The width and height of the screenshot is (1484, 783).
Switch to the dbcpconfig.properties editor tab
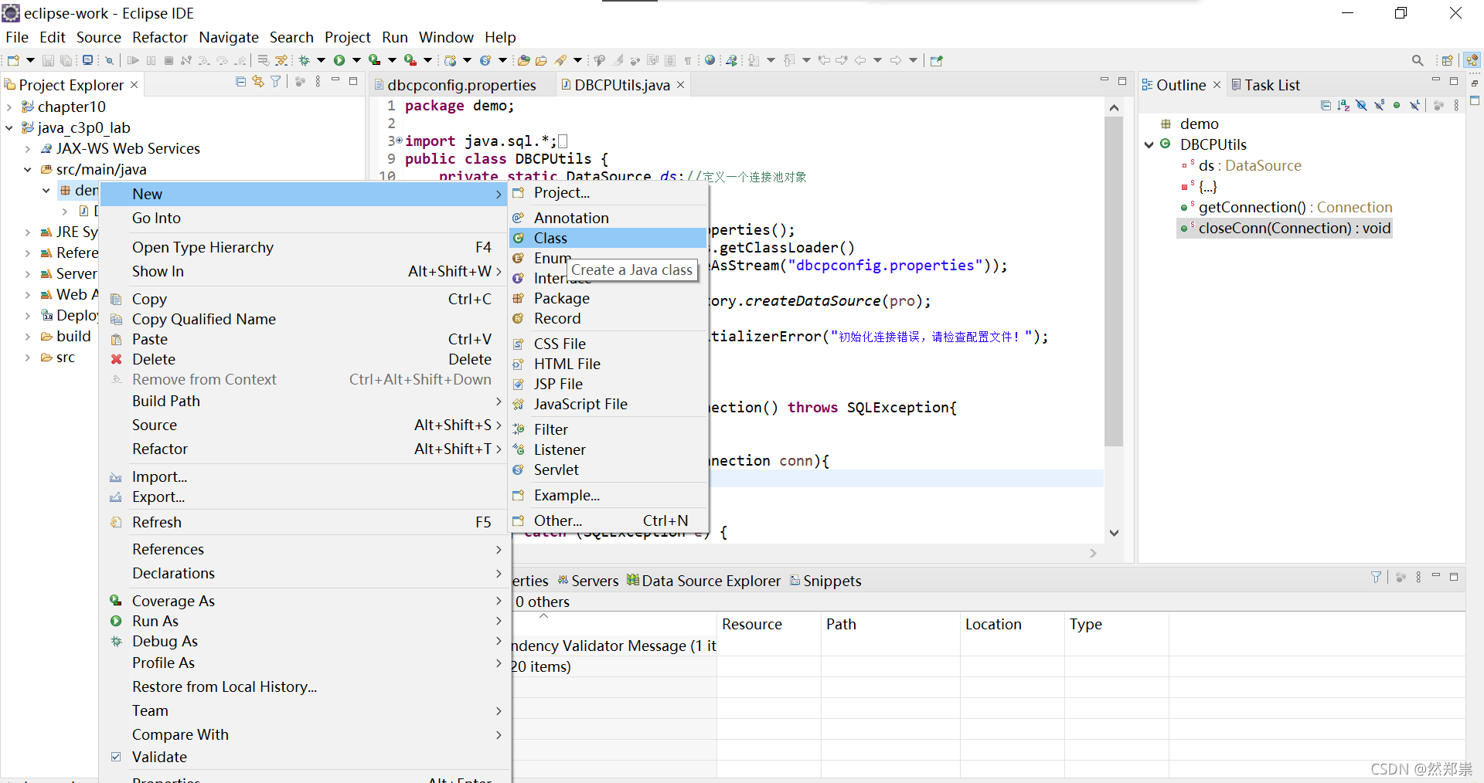pyautogui.click(x=461, y=85)
